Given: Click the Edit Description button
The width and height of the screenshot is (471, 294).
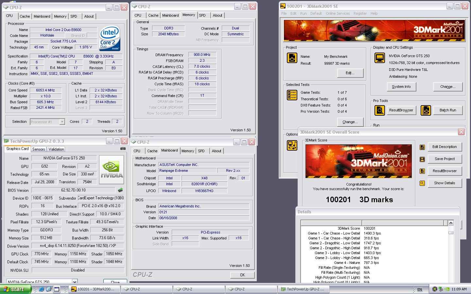Looking at the screenshot, I should [x=445, y=147].
